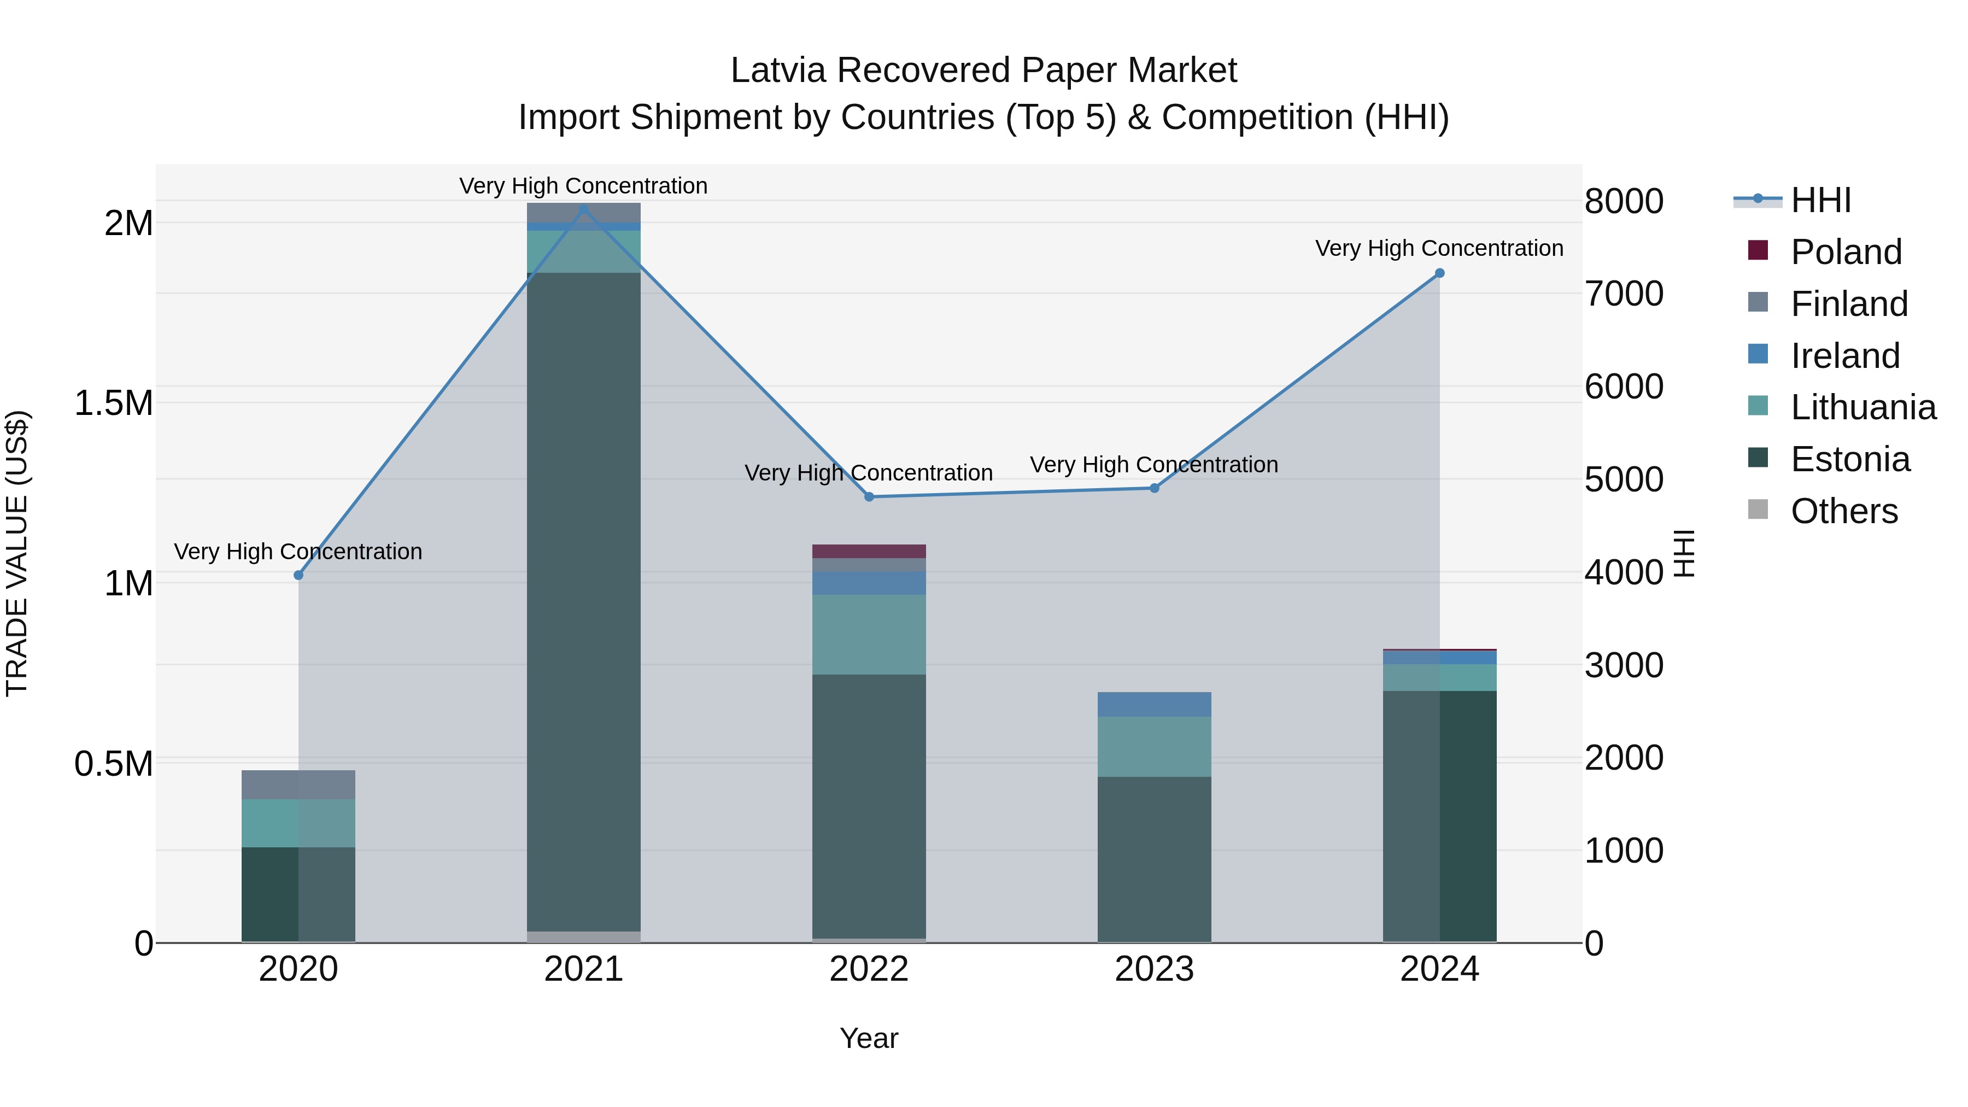Click the vertical HHI right-axis title

1684,553
